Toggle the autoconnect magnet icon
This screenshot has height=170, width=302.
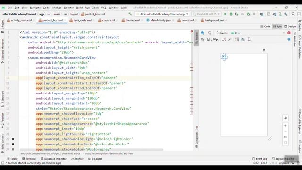pos(208,39)
